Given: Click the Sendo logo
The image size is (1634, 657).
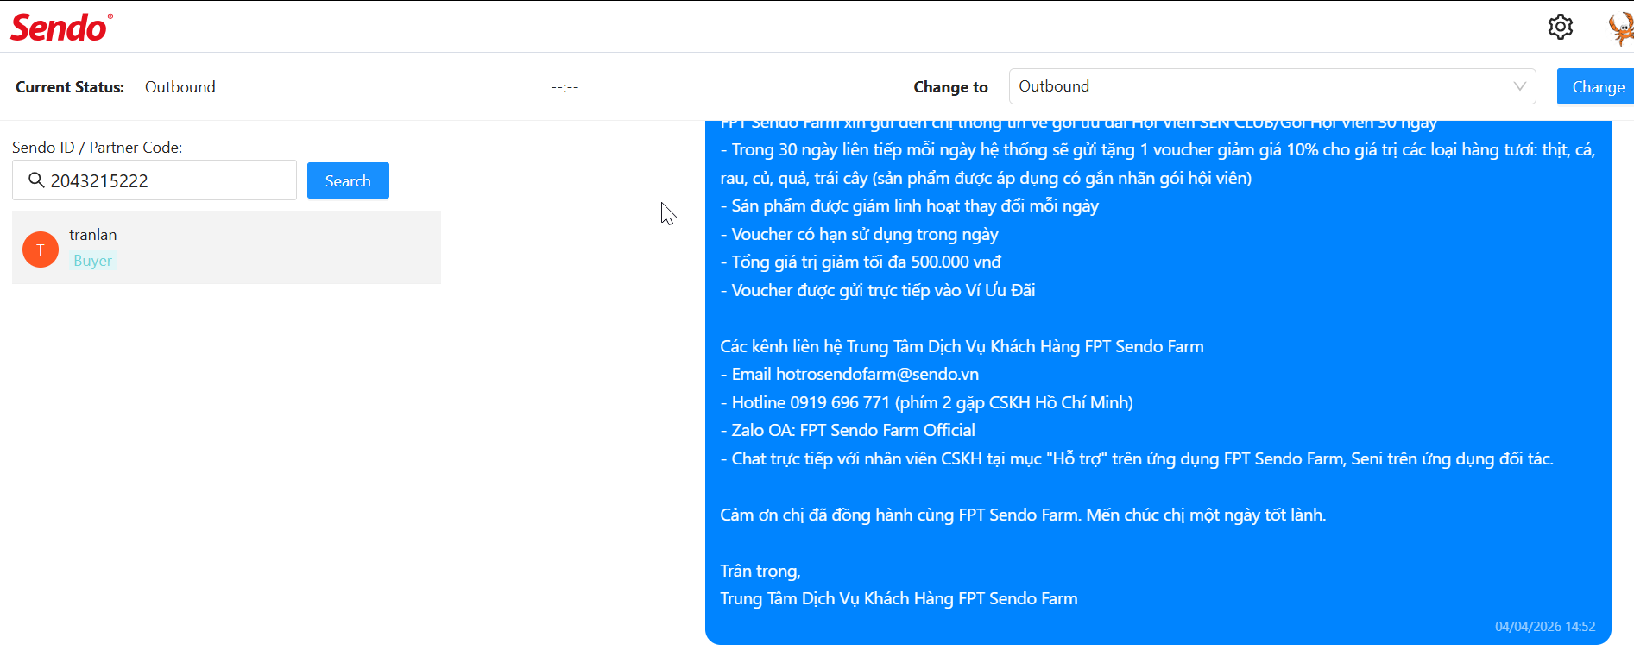Looking at the screenshot, I should (61, 28).
